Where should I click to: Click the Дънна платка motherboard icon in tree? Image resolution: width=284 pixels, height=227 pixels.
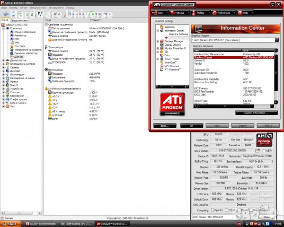click(8, 60)
